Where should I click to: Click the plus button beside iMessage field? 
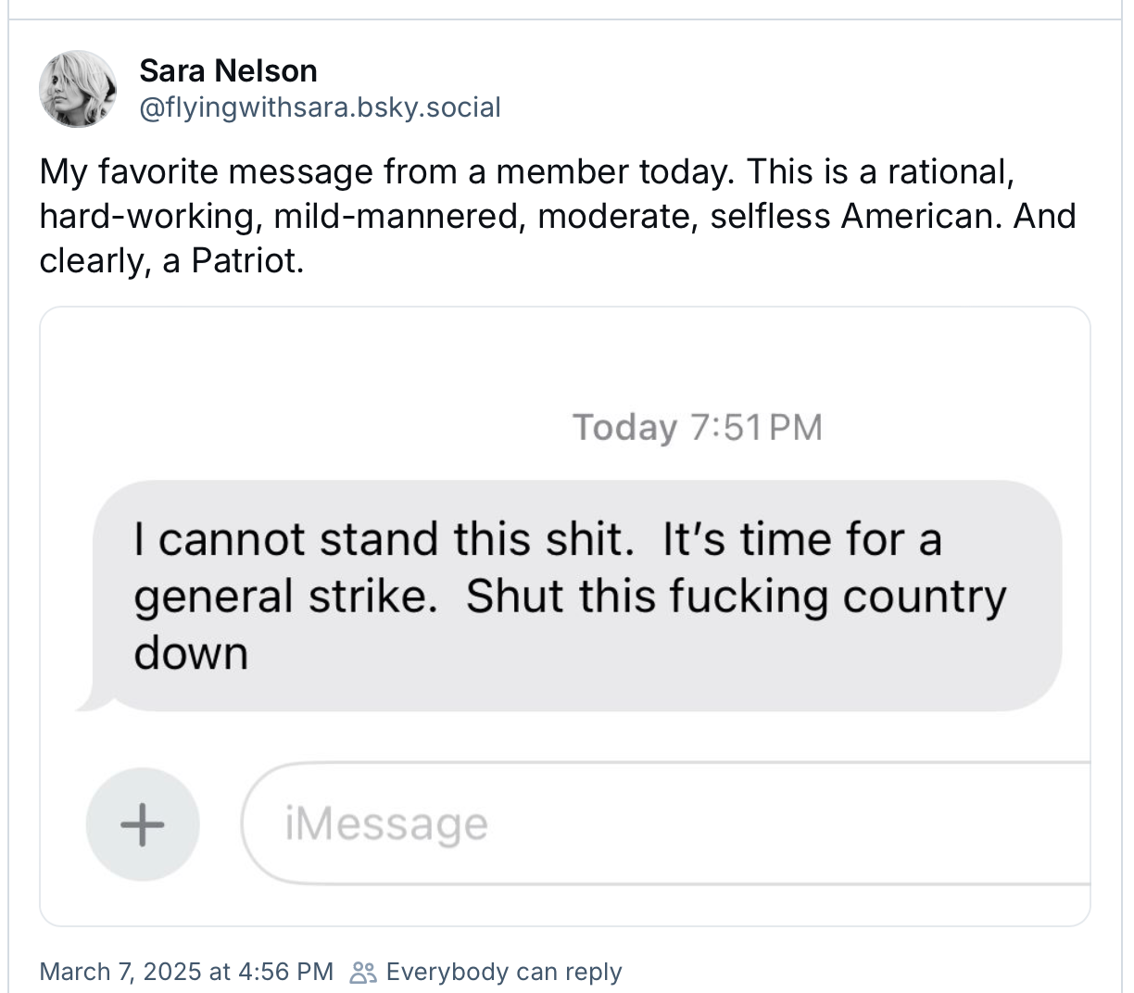pyautogui.click(x=143, y=823)
